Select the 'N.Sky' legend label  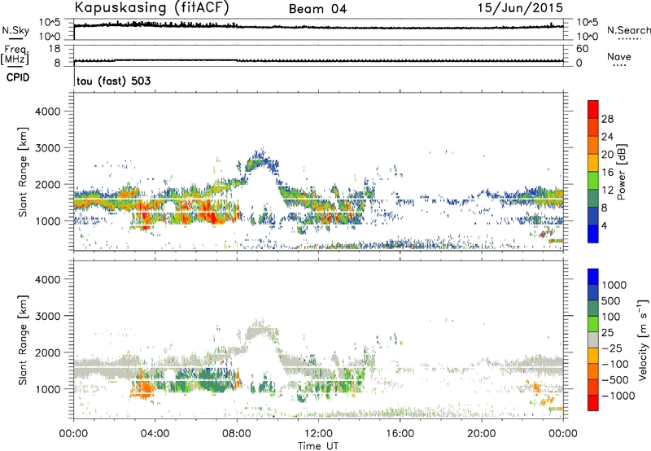tap(15, 30)
